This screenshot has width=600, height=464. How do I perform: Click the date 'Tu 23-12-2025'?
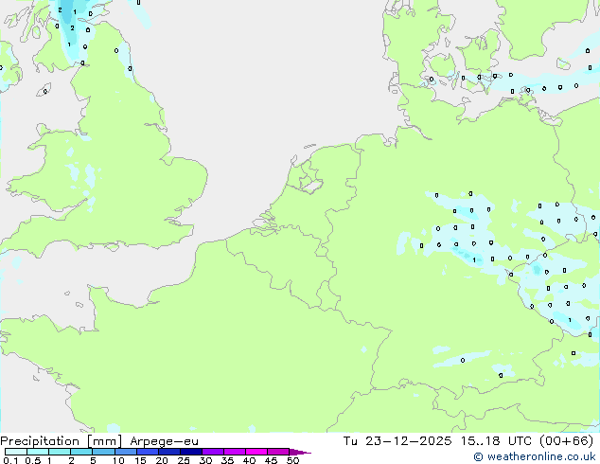pyautogui.click(x=397, y=441)
